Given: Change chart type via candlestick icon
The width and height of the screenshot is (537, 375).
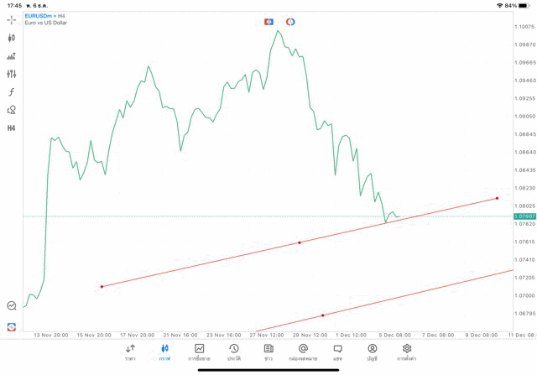Looking at the screenshot, I should click(12, 38).
